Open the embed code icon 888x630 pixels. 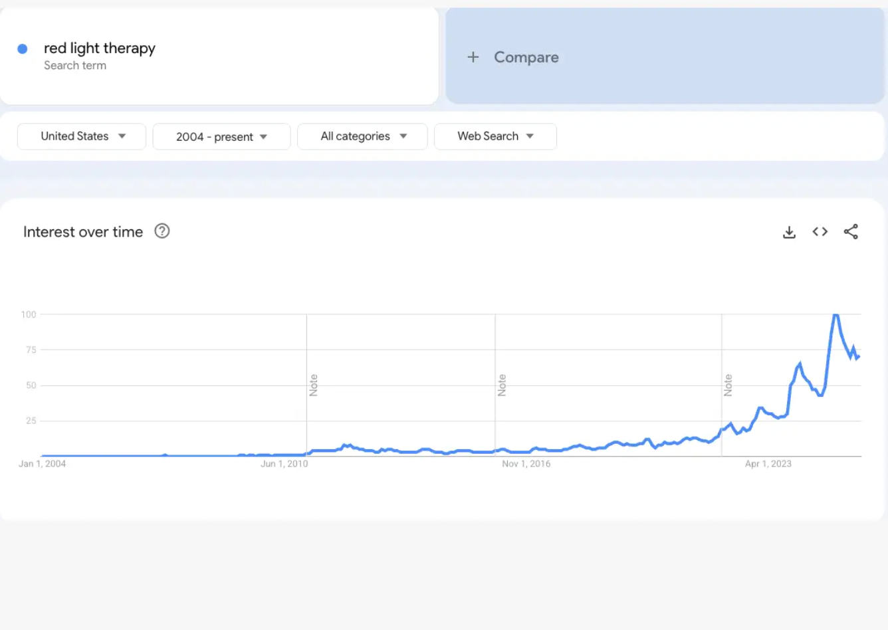coord(820,232)
